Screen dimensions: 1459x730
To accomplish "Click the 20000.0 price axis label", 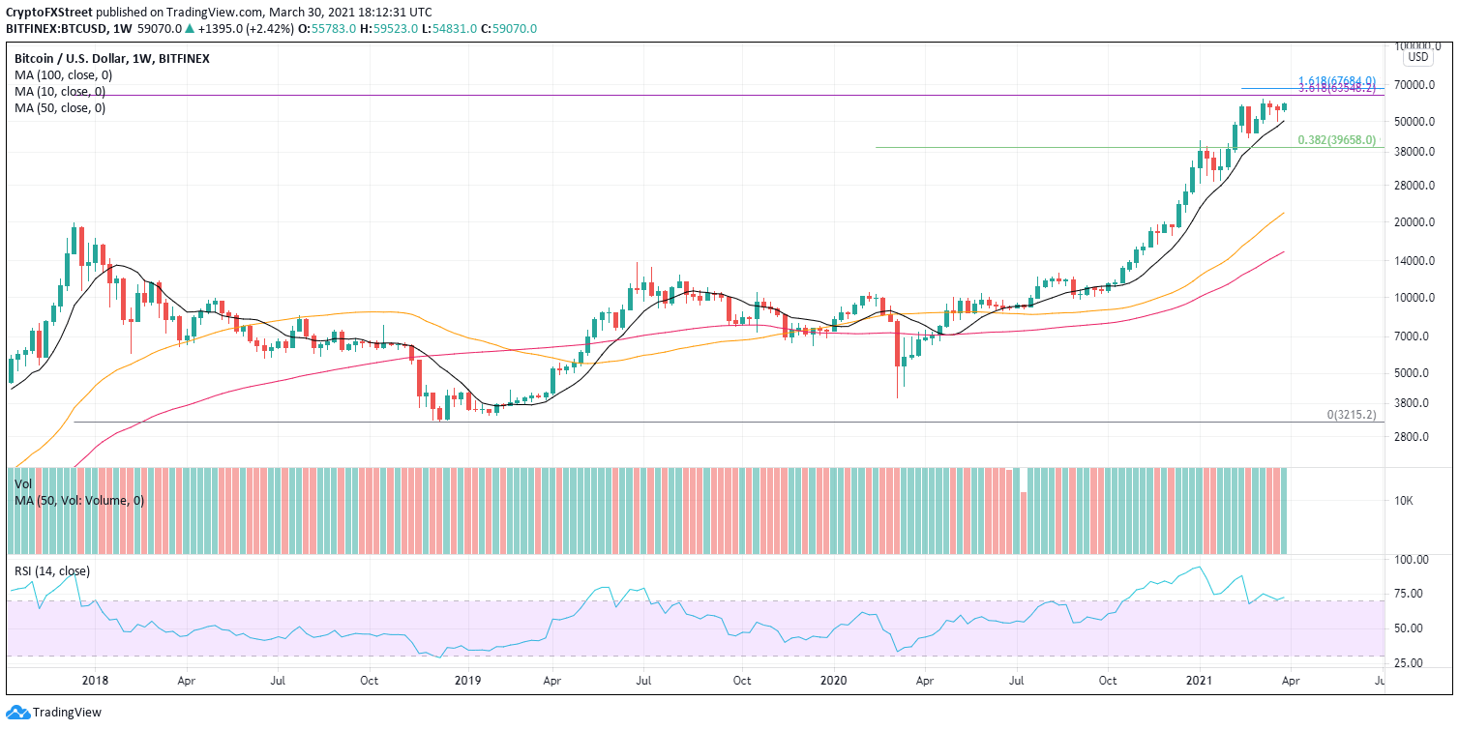I will pos(1414,222).
